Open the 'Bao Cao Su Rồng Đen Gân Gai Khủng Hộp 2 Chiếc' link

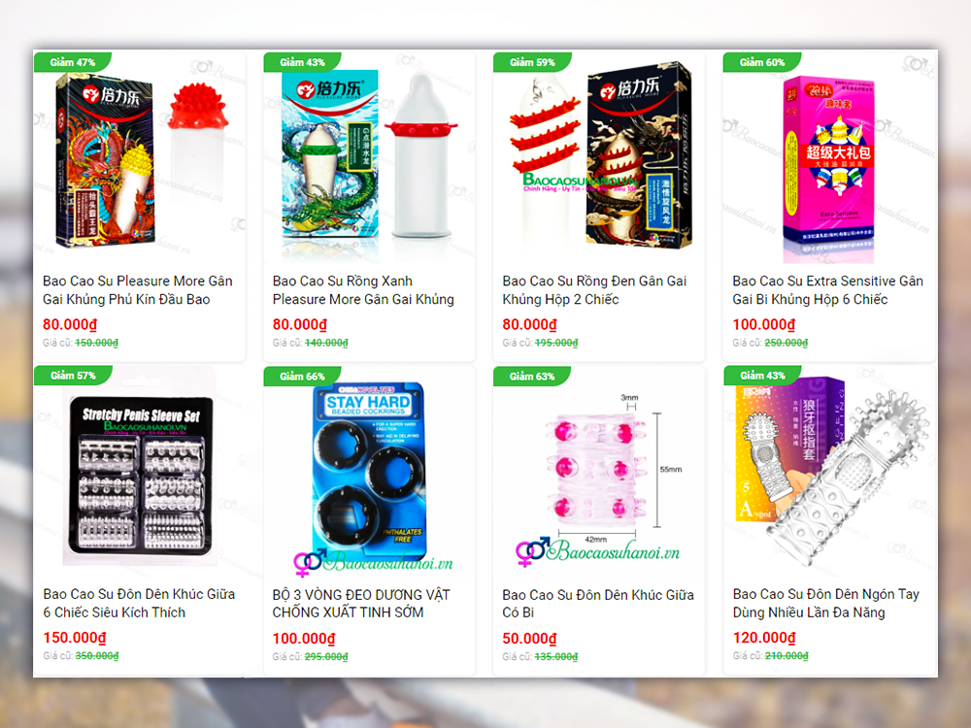(x=594, y=289)
